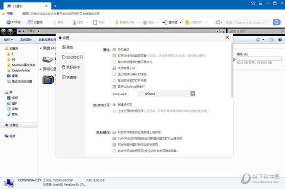The image size is (285, 189).
Task: Open the OutputFolder favorite
Action: point(19,70)
